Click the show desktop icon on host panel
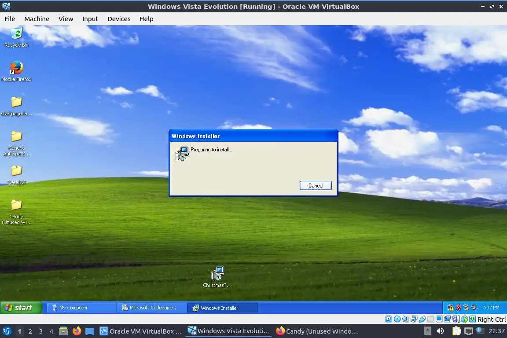Viewport: 507px width, 338px height. 90,331
